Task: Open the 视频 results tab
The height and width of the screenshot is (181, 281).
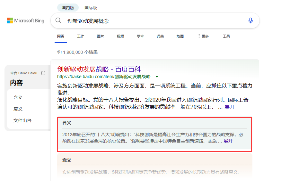Action: click(x=120, y=36)
